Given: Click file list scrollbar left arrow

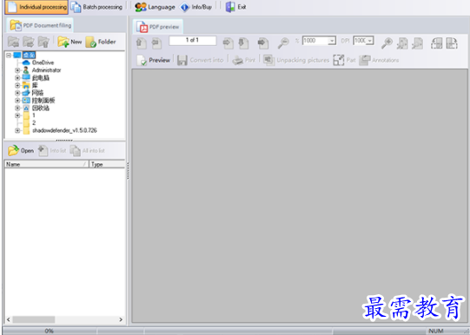Looking at the screenshot, I should [9, 319].
